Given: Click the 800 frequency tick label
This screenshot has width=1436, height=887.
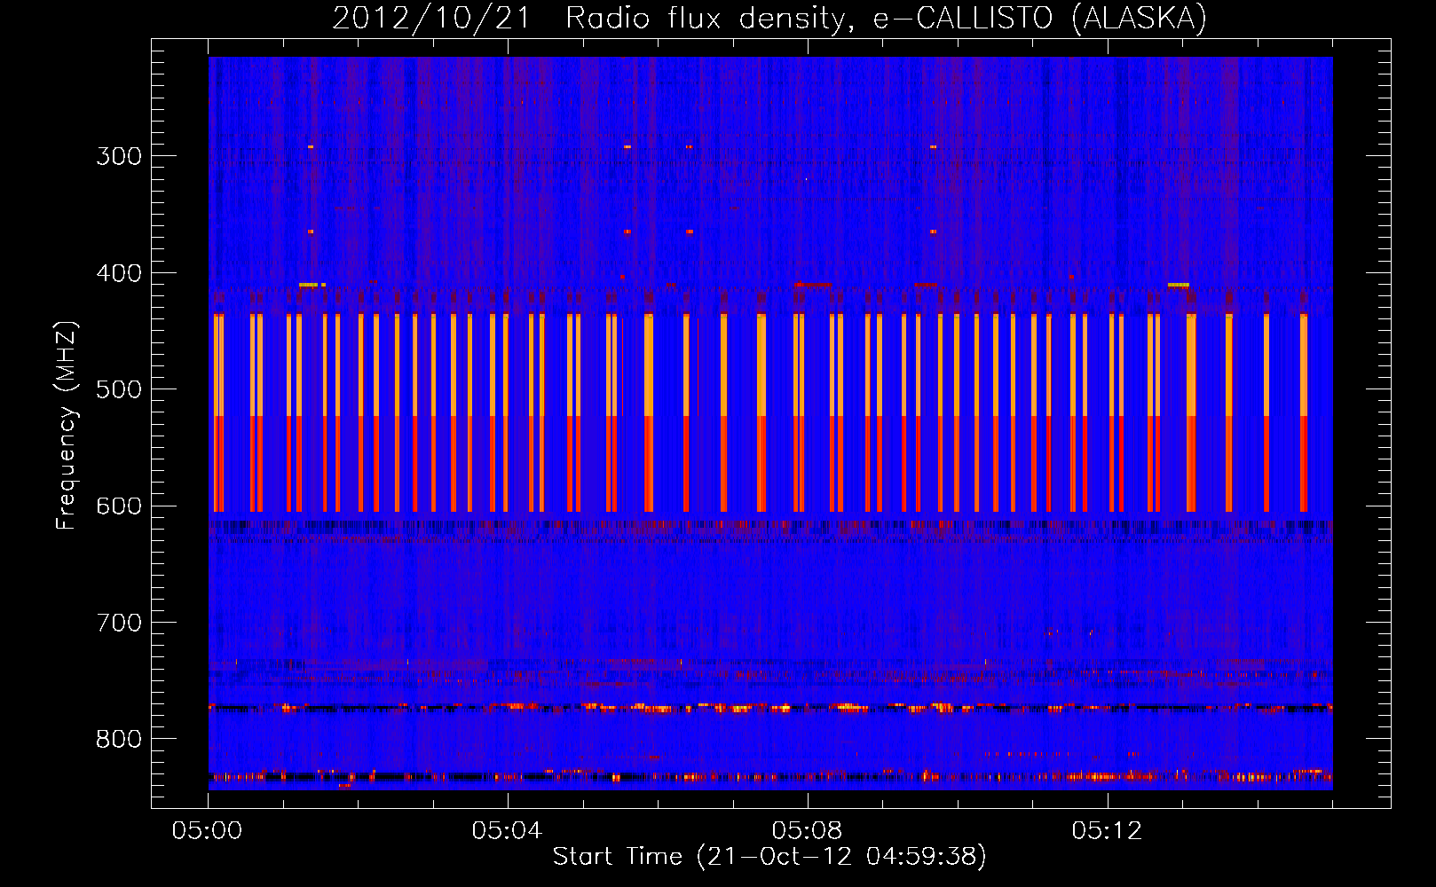Looking at the screenshot, I should pyautogui.click(x=119, y=740).
